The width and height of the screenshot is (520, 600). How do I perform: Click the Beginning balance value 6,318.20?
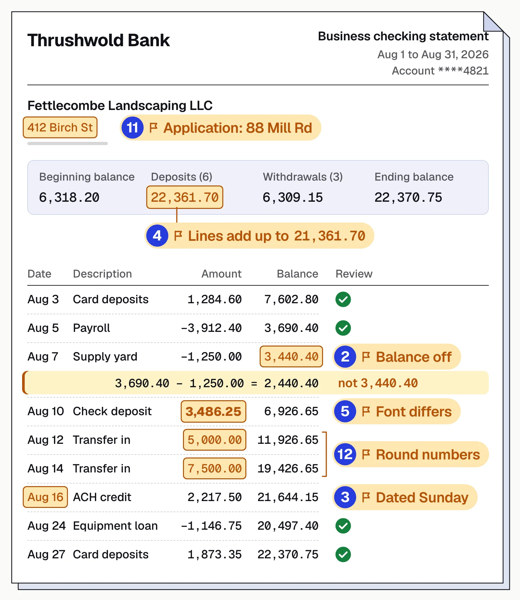click(x=69, y=198)
